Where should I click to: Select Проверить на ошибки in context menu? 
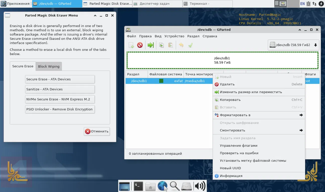[259, 153]
